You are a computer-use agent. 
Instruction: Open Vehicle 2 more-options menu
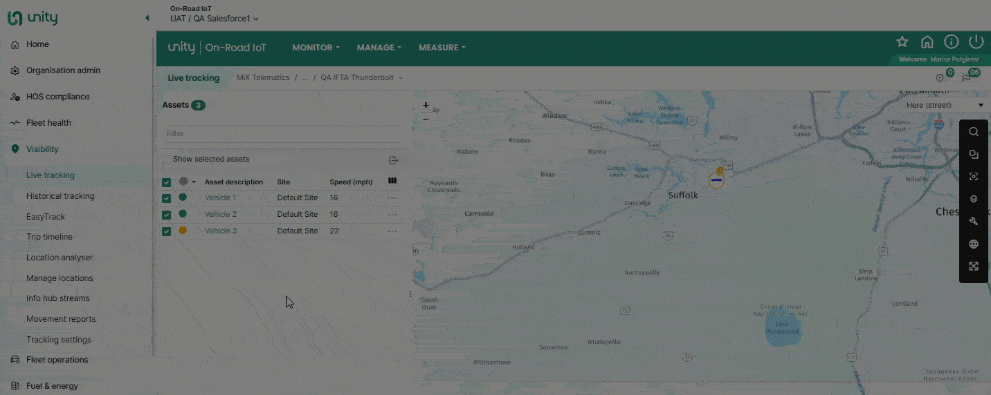(392, 215)
